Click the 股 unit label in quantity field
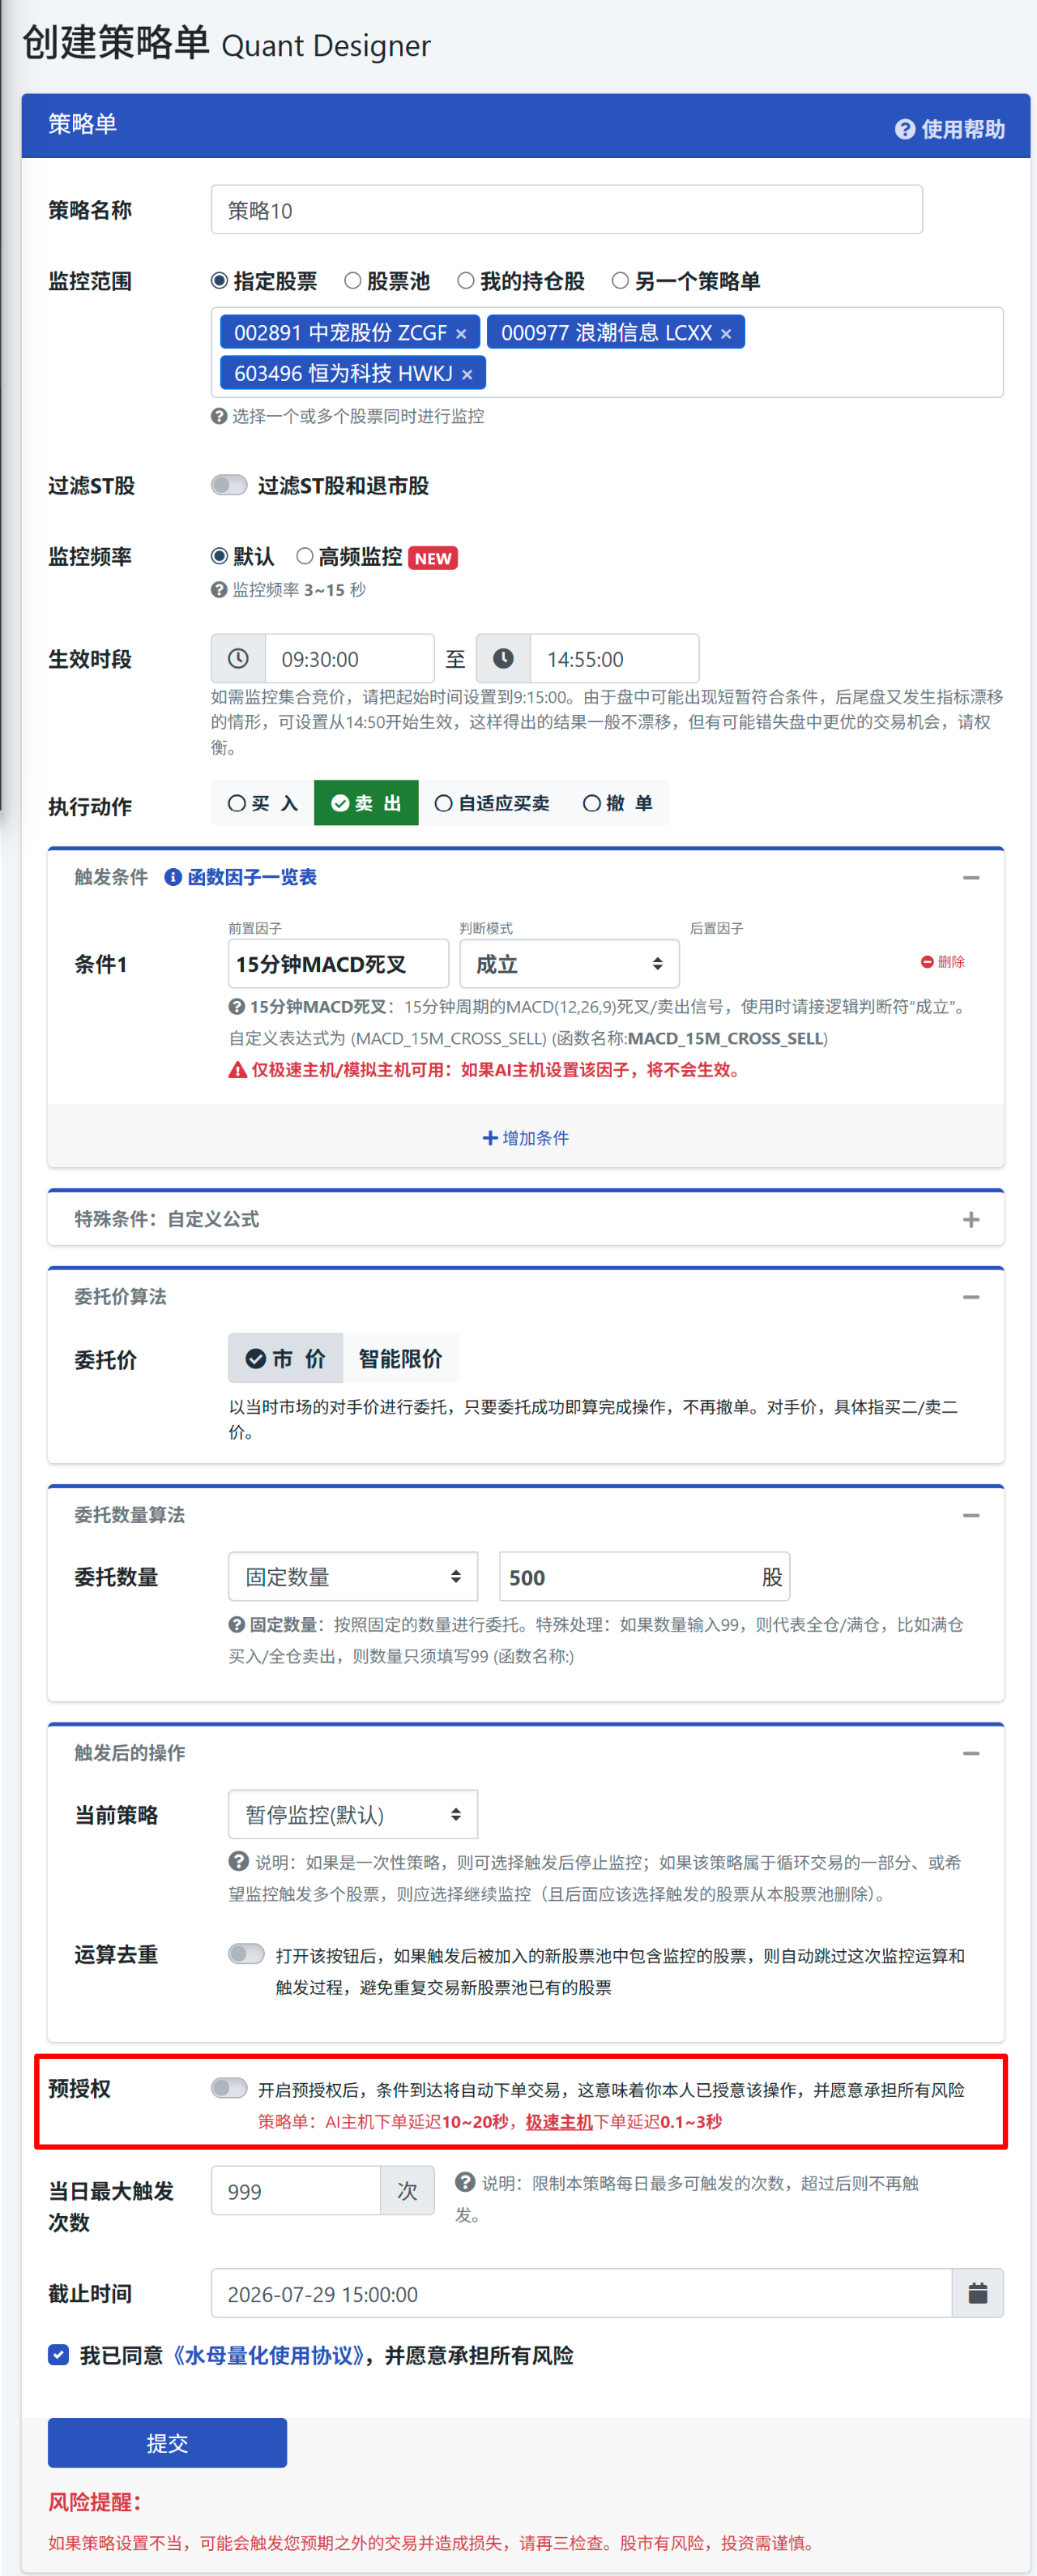 tap(772, 1577)
